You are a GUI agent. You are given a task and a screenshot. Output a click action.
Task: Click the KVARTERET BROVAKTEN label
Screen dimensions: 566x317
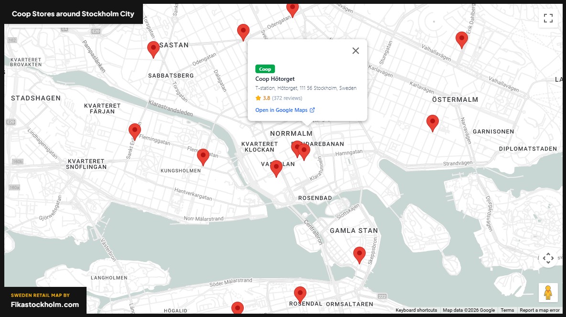[26, 62]
